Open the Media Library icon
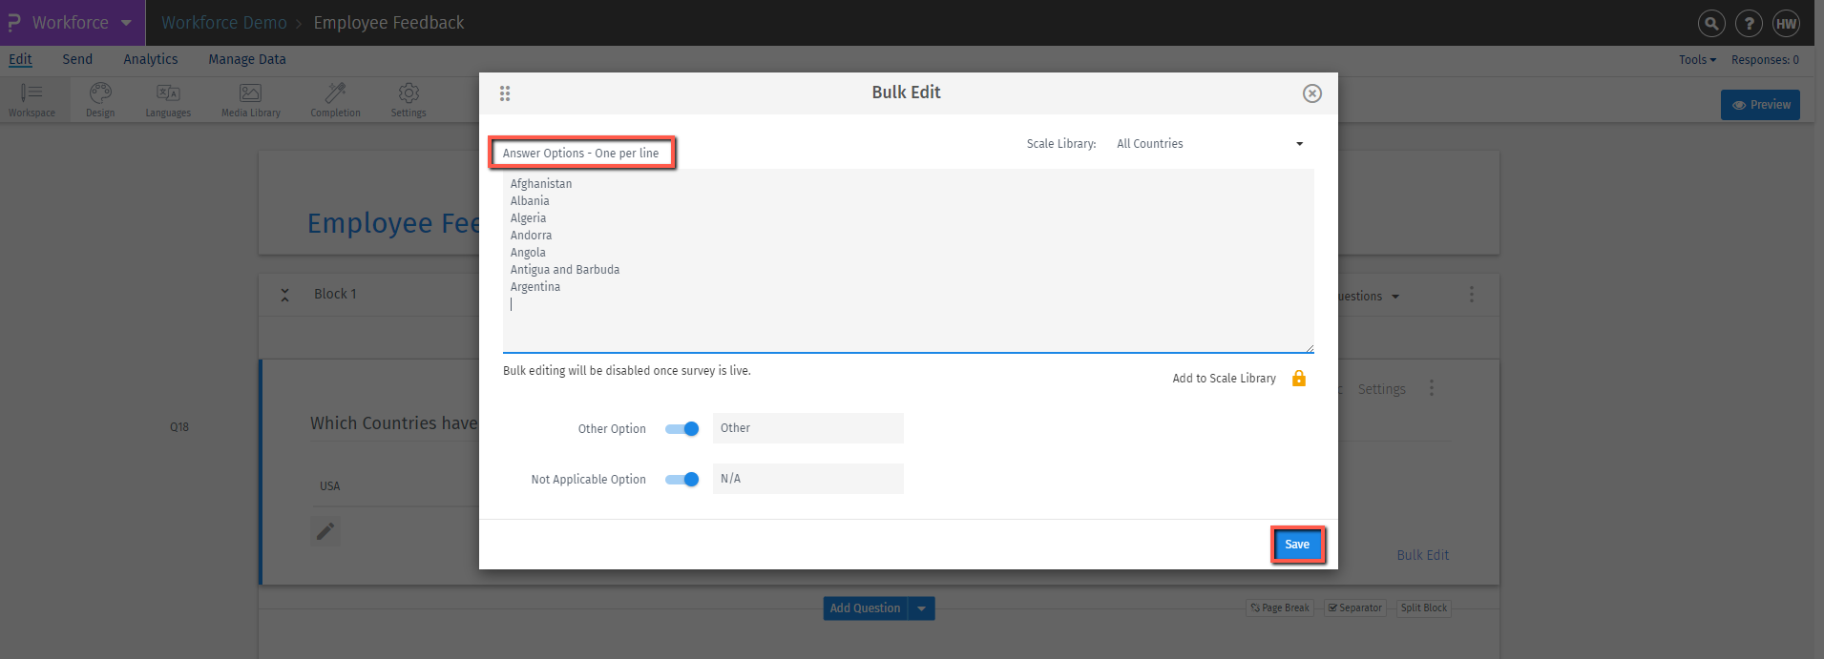Viewport: 1824px width, 659px height. [x=251, y=99]
